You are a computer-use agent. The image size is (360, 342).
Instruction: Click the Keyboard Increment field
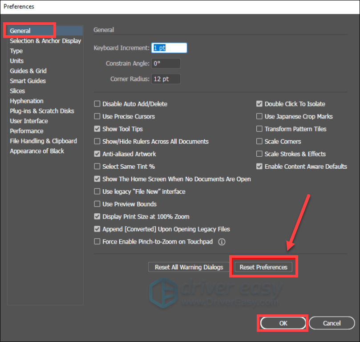tap(169, 48)
